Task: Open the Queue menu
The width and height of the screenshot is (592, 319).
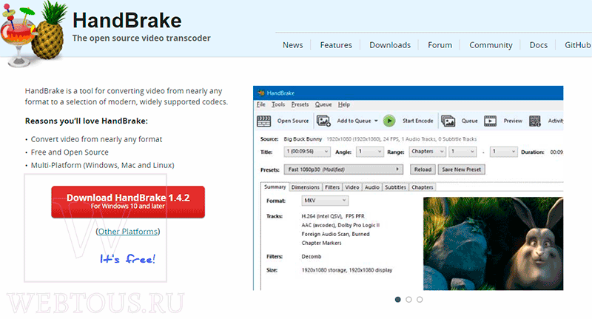Action: pyautogui.click(x=323, y=104)
